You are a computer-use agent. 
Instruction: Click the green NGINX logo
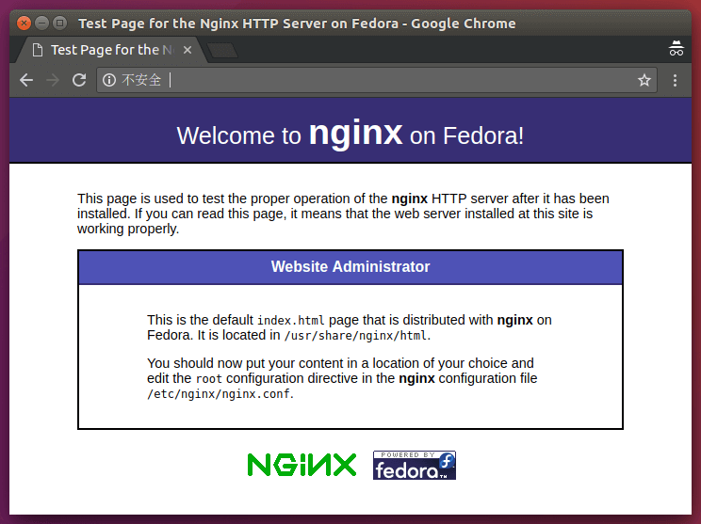(x=302, y=465)
